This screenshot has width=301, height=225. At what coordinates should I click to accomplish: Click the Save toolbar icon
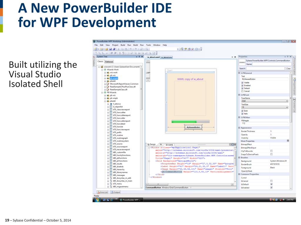coord(111,49)
